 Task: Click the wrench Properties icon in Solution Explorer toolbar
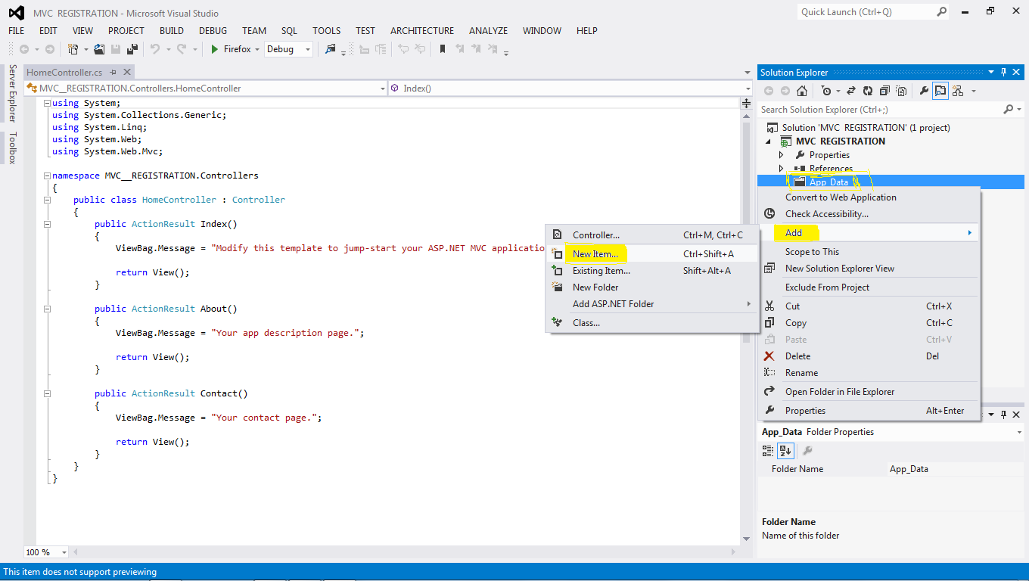pyautogui.click(x=924, y=91)
